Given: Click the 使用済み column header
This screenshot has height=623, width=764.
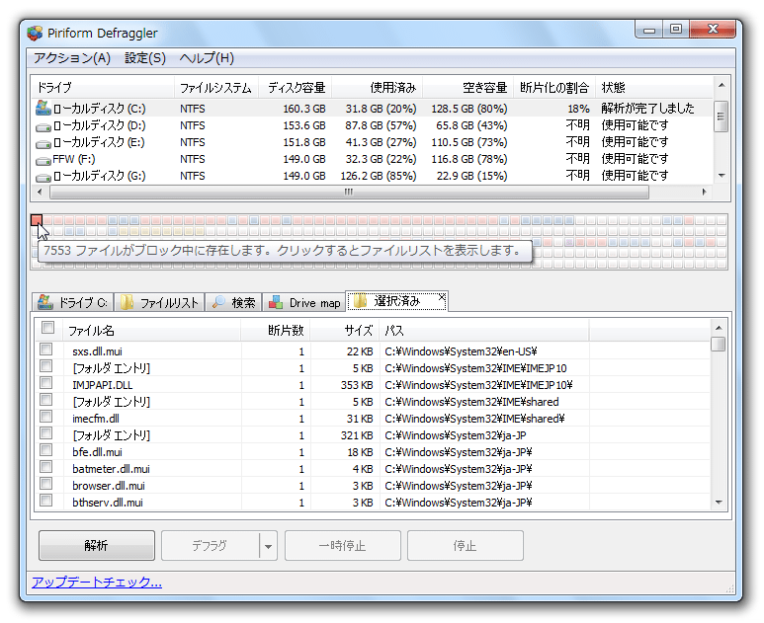Looking at the screenshot, I should point(378,88).
